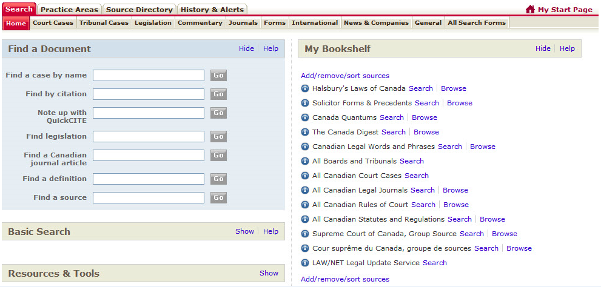The image size is (601, 287).
Task: Click info icon for Solicitor Forms & Precedents
Action: tap(305, 103)
